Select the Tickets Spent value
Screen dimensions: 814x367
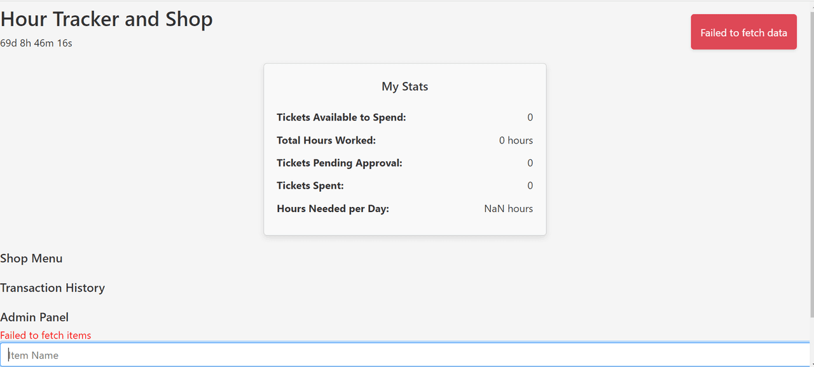point(530,186)
